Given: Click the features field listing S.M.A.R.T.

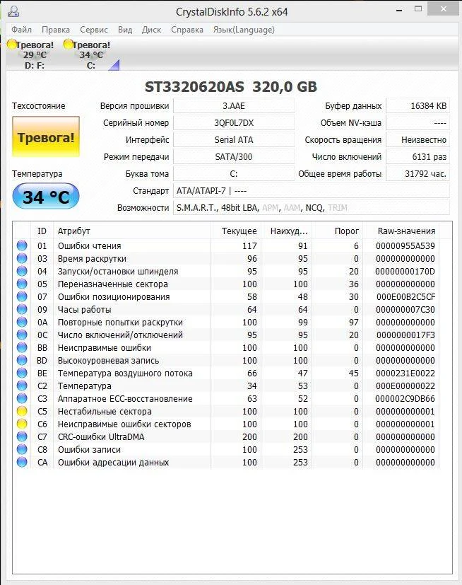Looking at the screenshot, I should coord(312,208).
